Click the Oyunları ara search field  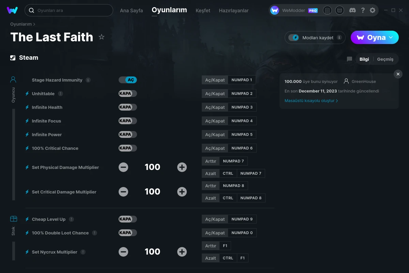[x=69, y=10]
